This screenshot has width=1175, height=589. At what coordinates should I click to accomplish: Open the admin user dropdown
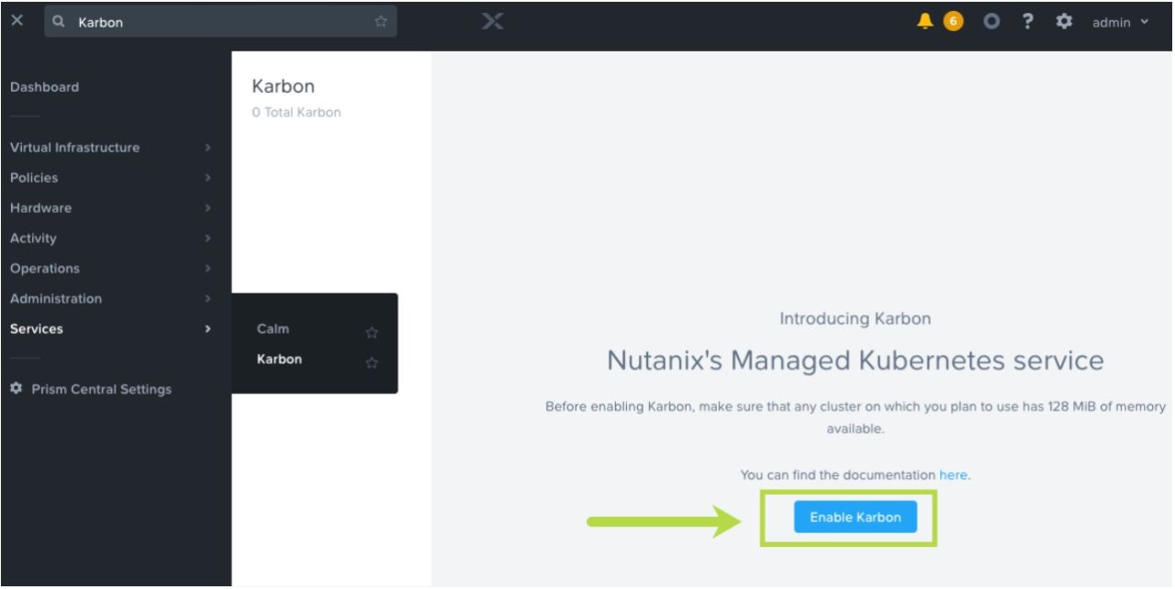click(x=1120, y=22)
